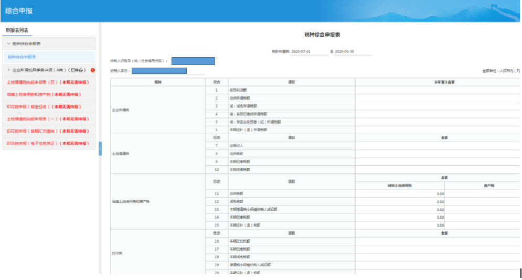Expand the 企业所得税月季度申报（A类） chevron
The image size is (522, 280).
click(x=8, y=70)
